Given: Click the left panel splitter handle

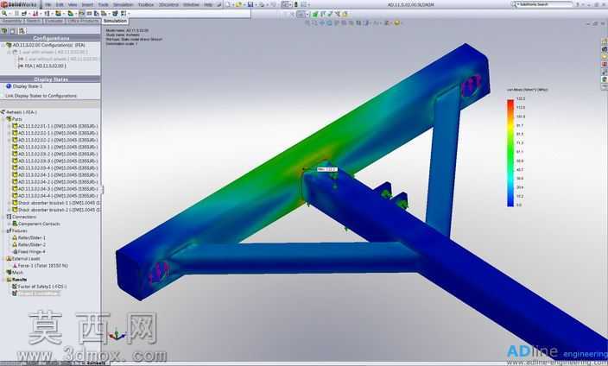Looking at the screenshot, I should 103,190.
